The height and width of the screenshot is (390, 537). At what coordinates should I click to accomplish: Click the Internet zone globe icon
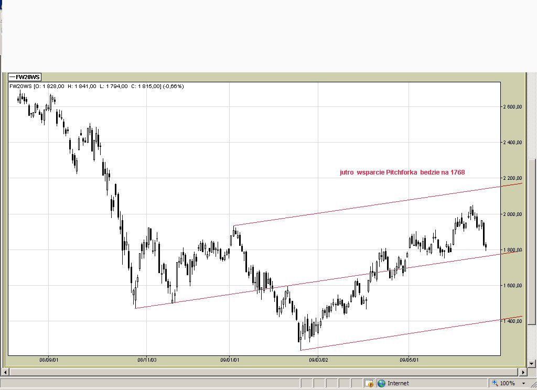(381, 383)
